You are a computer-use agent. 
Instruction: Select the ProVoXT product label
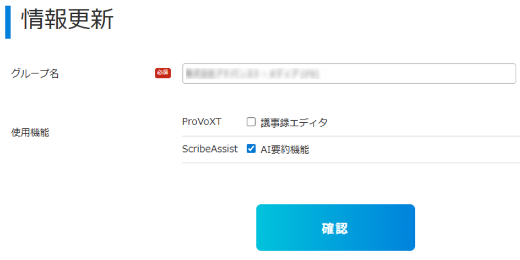point(202,122)
